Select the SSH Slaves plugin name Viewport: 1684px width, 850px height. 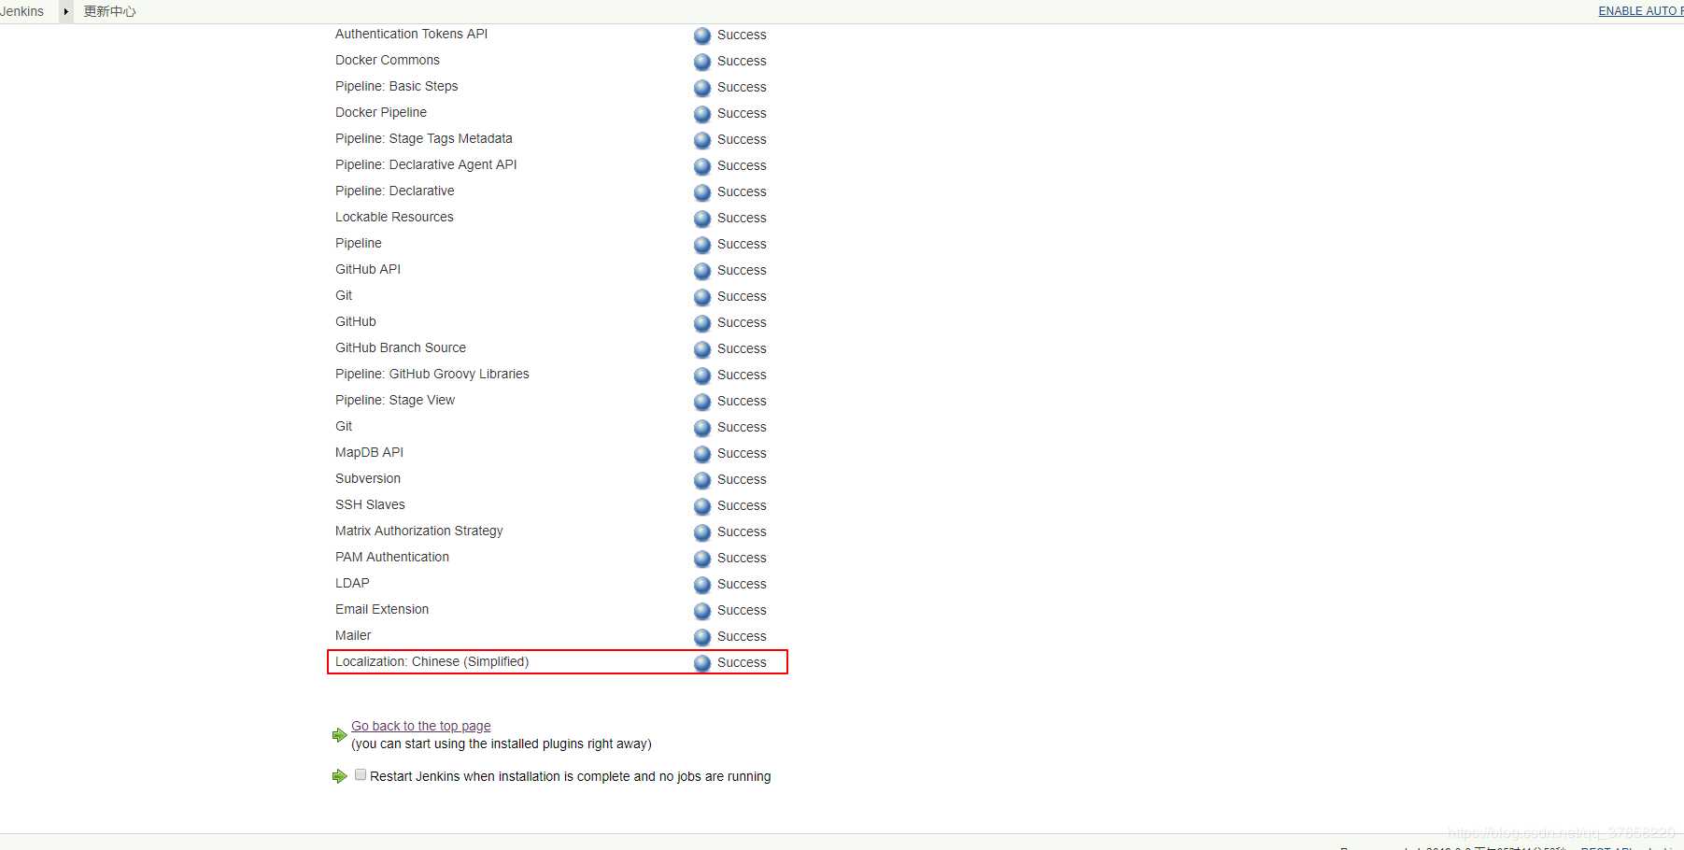pyautogui.click(x=370, y=504)
